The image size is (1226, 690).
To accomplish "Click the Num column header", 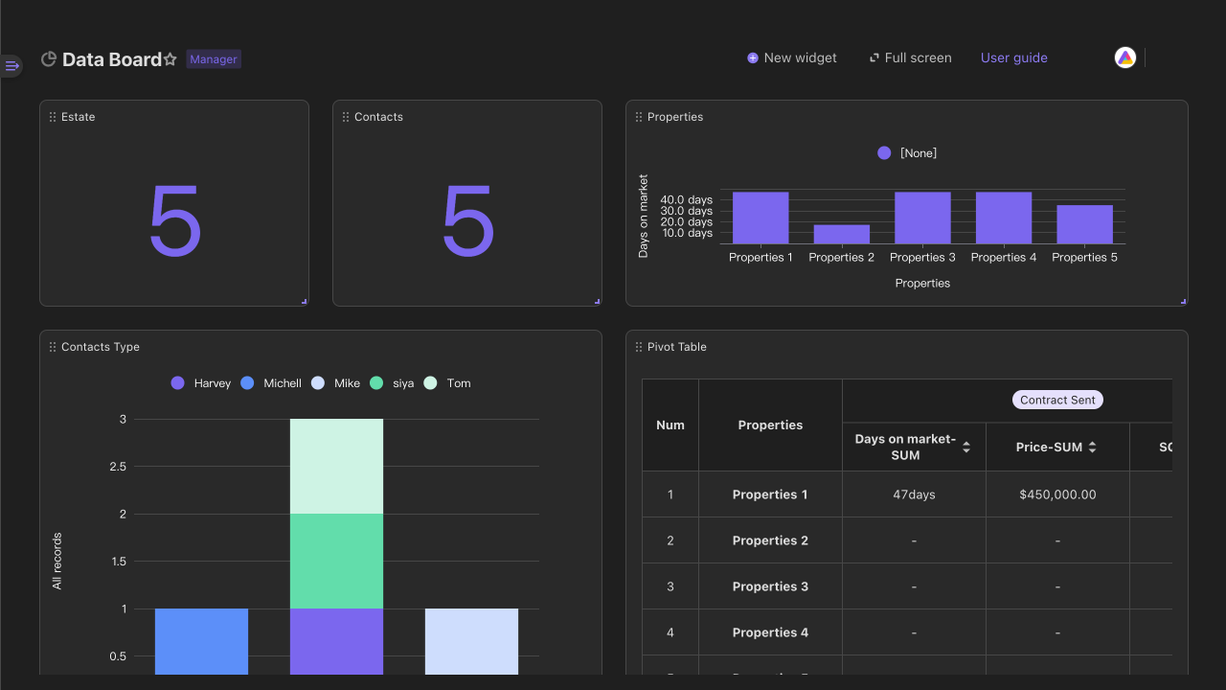I will [670, 425].
